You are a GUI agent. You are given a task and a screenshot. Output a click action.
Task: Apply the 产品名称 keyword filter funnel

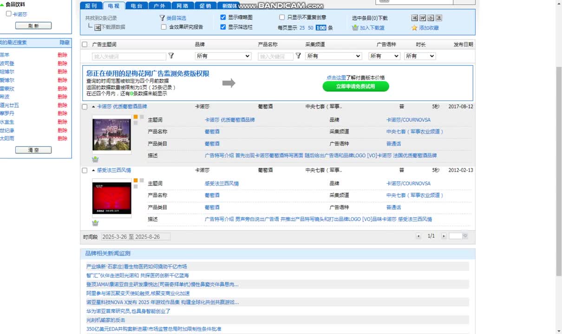(297, 56)
